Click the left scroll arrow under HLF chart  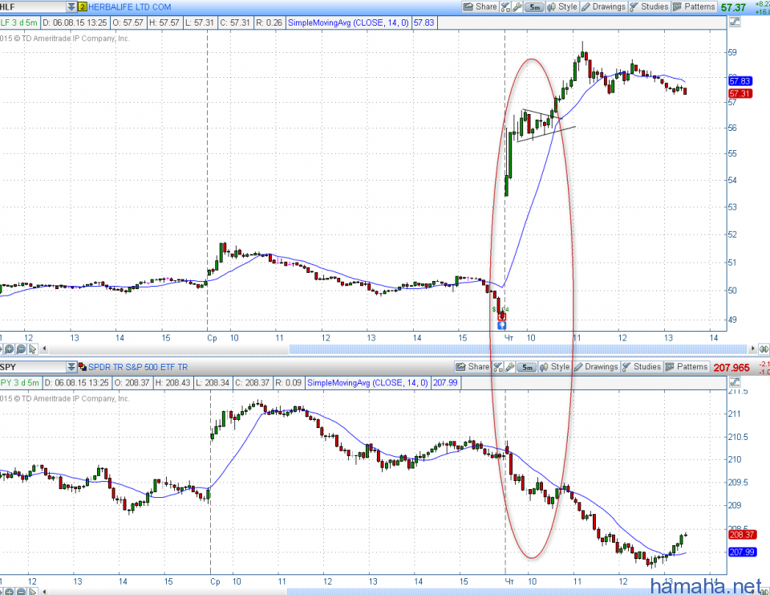click(x=44, y=349)
